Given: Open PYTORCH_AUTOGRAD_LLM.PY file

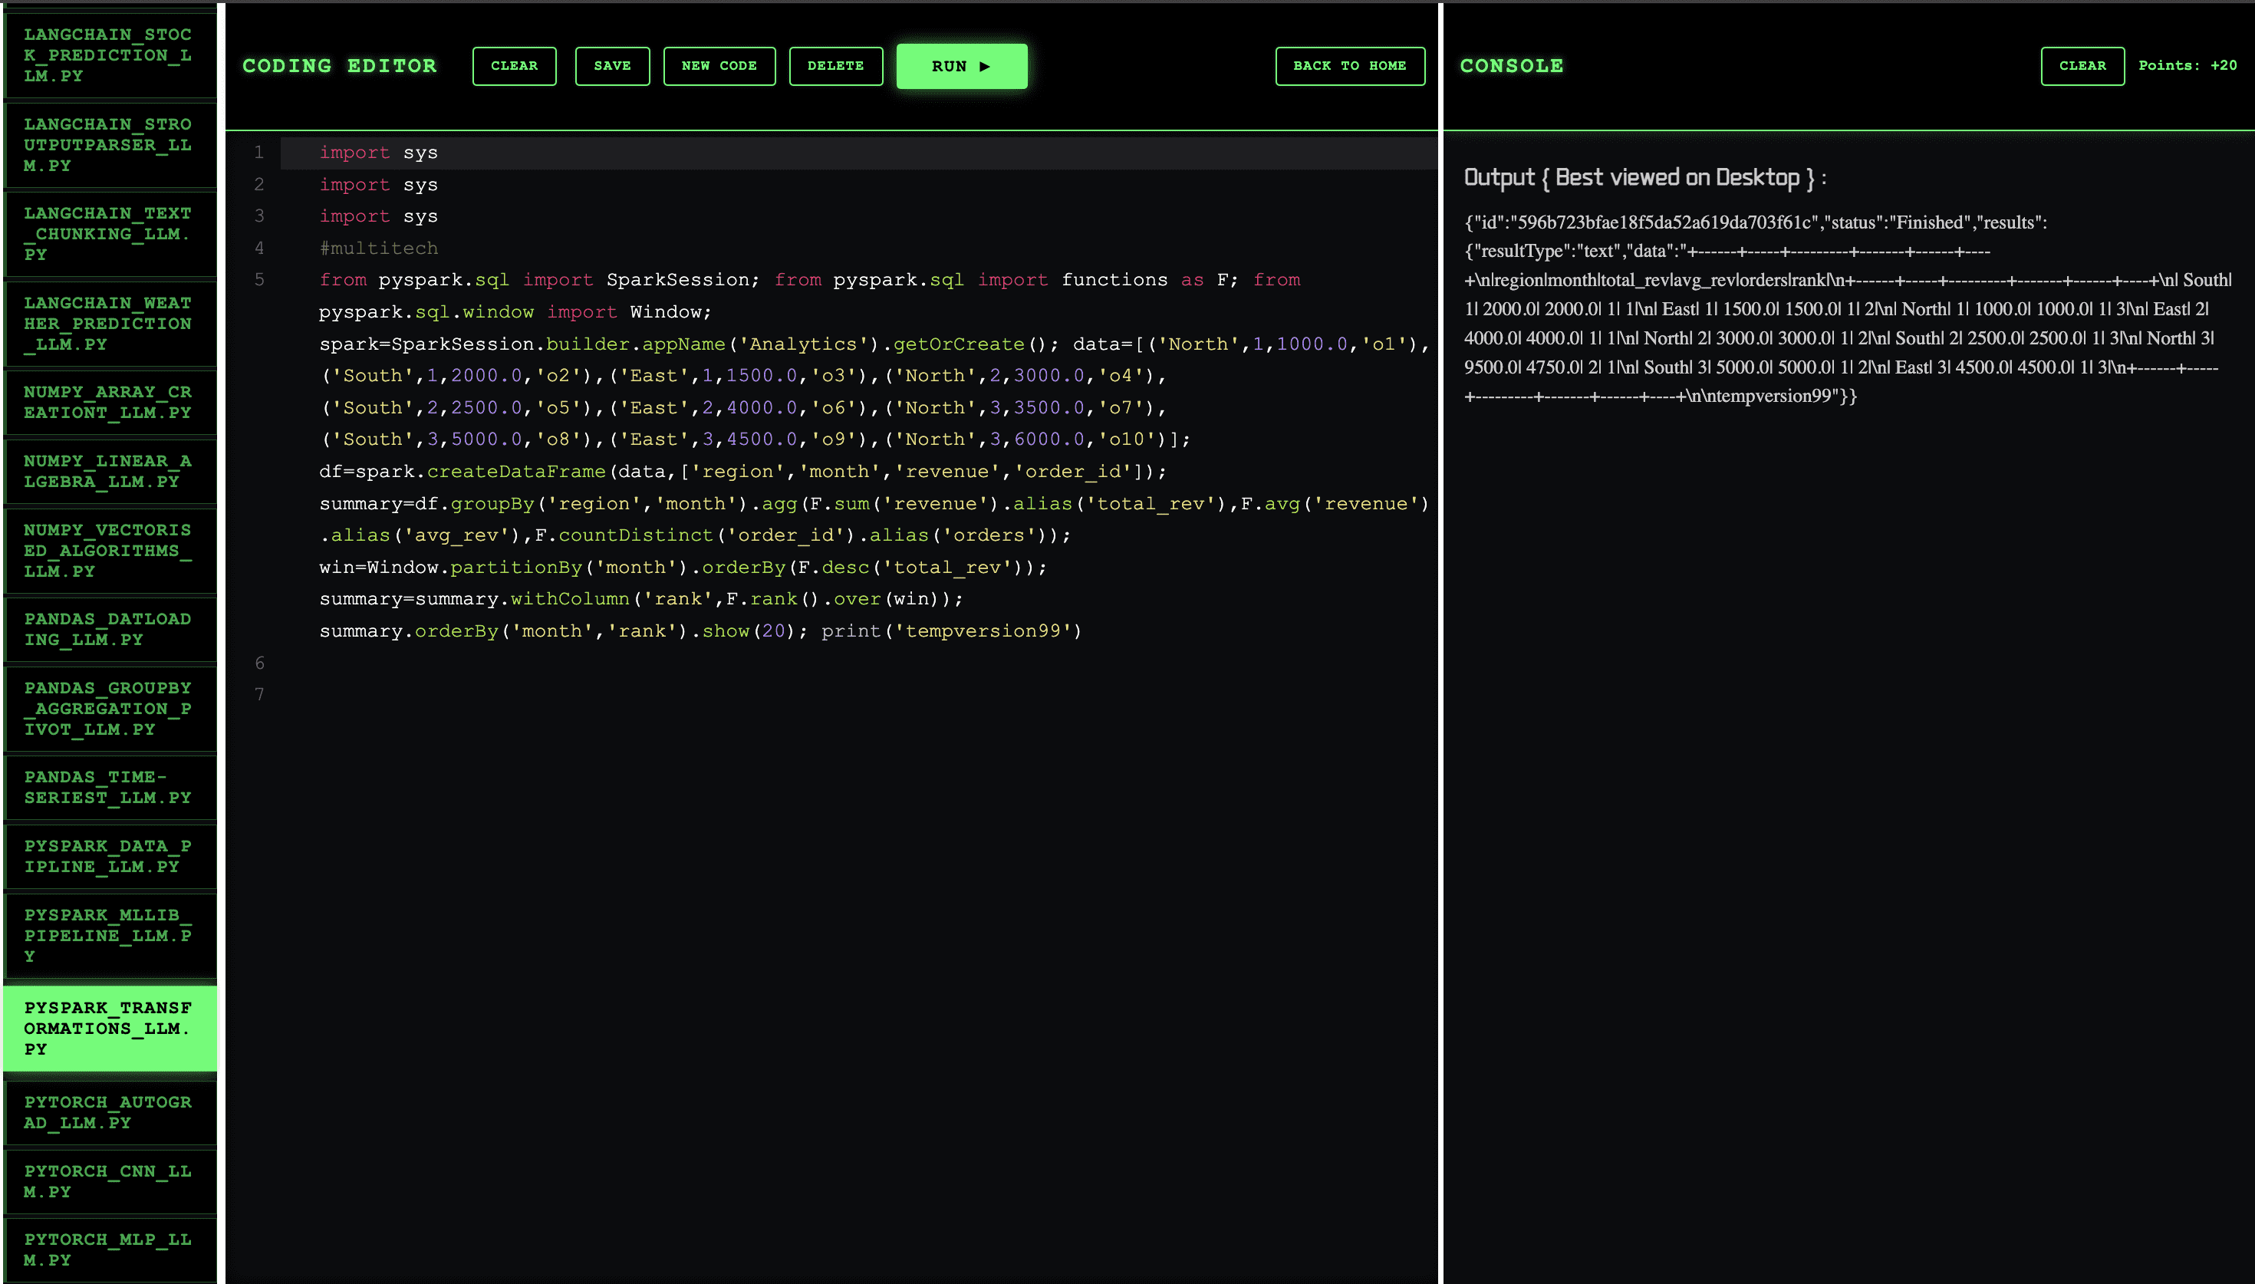Looking at the screenshot, I should 110,1112.
